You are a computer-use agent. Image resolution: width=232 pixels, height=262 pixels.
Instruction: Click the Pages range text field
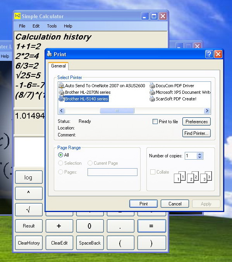(x=112, y=172)
